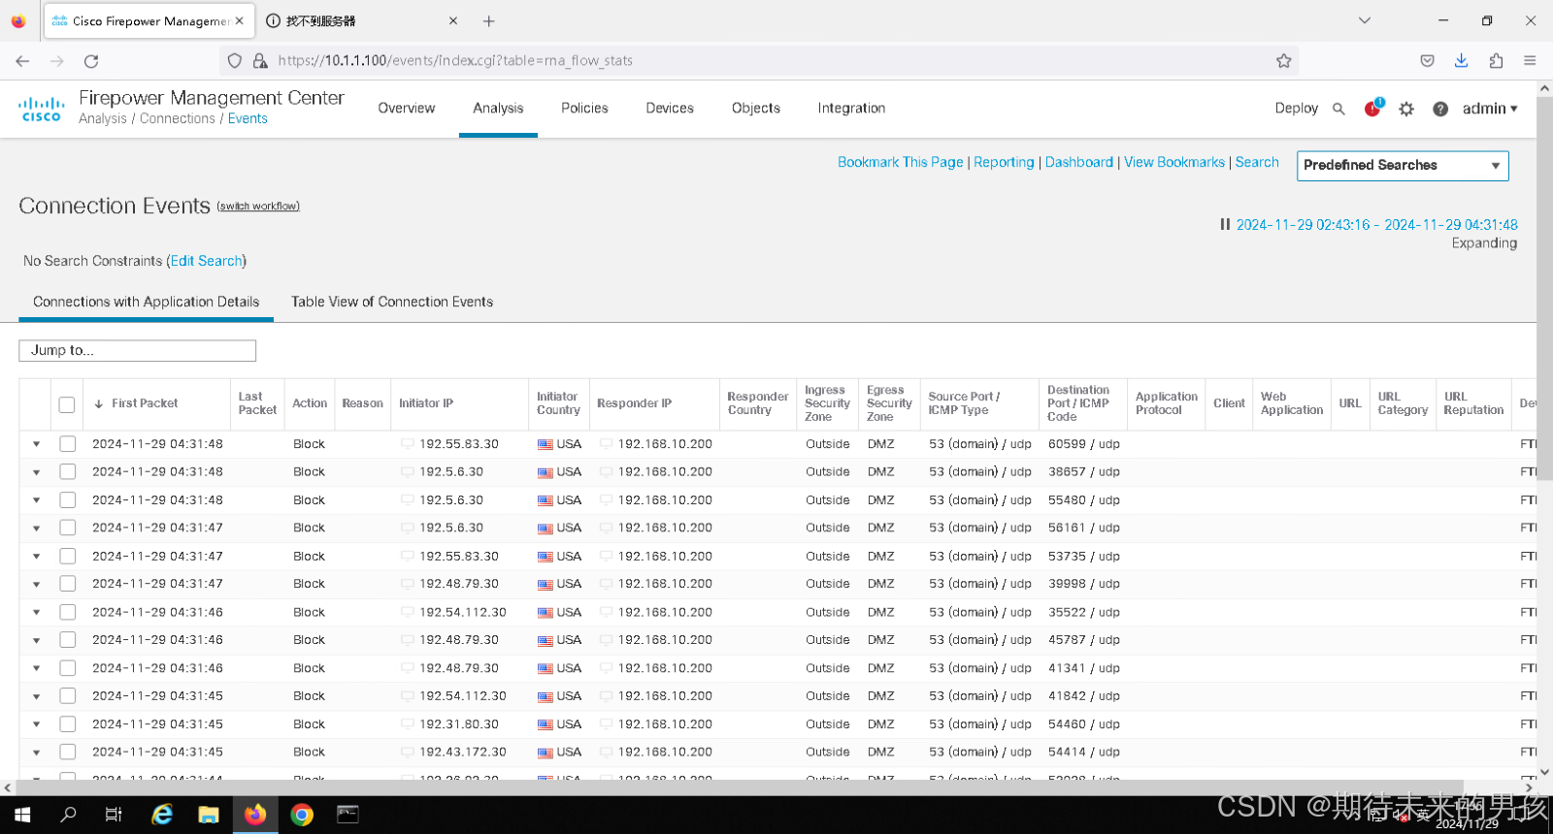
Task: Open the Reporting link
Action: point(1004,162)
